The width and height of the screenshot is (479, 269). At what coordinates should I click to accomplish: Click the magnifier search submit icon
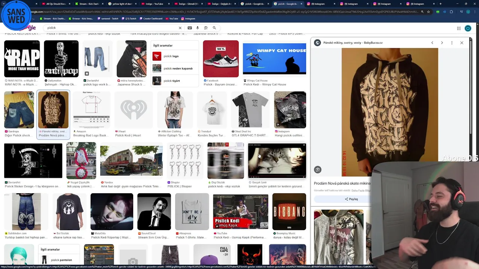click(x=214, y=28)
